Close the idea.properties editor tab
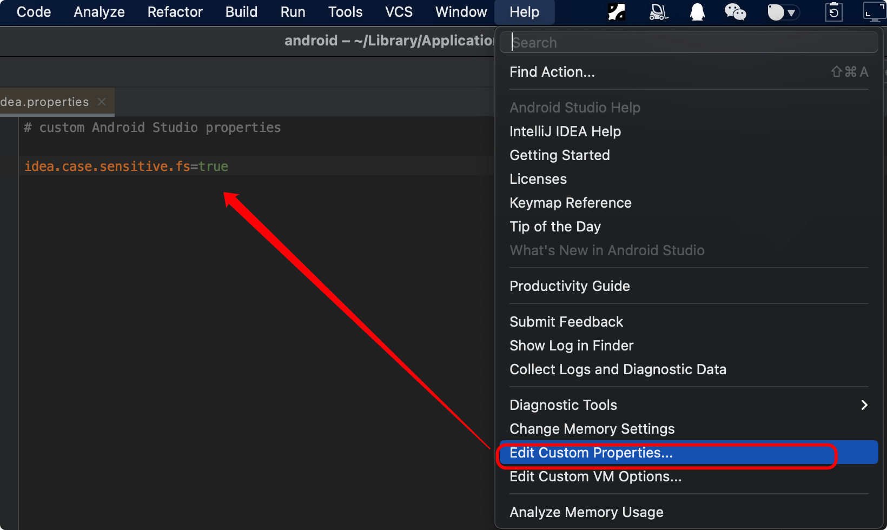This screenshot has width=887, height=530. 102,102
